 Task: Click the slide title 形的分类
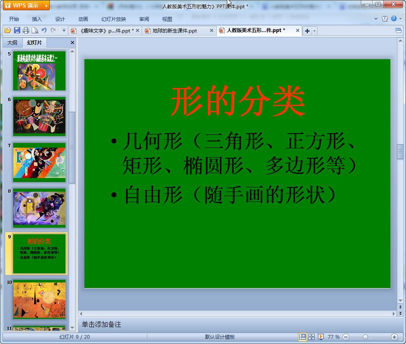pos(238,101)
